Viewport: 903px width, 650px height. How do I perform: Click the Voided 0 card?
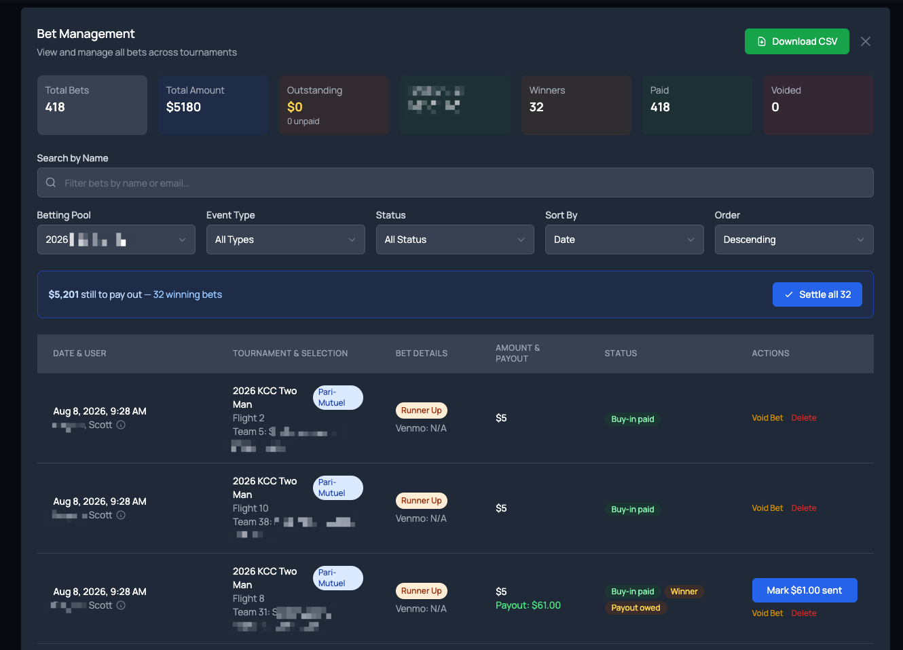click(818, 105)
